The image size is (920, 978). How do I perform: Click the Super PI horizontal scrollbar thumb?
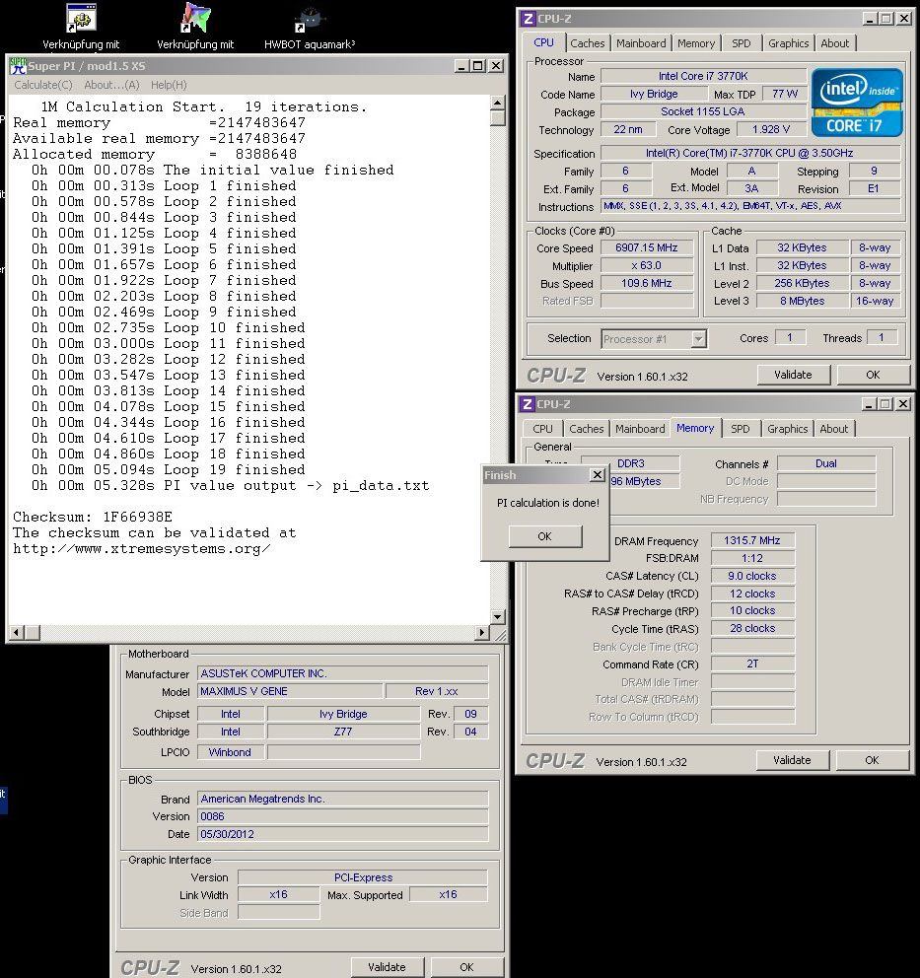(33, 633)
